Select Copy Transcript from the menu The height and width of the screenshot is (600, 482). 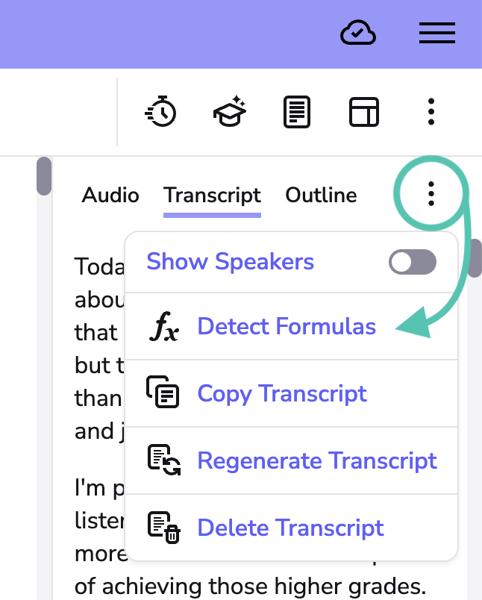point(282,393)
